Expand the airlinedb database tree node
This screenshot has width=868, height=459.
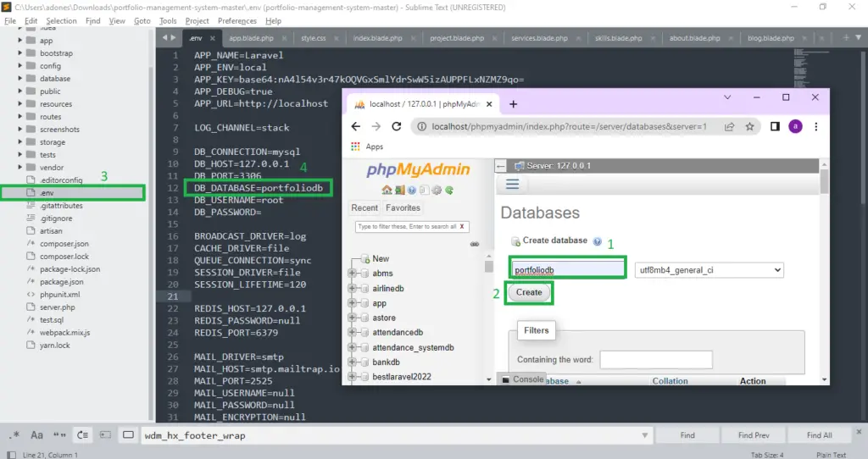pyautogui.click(x=352, y=288)
